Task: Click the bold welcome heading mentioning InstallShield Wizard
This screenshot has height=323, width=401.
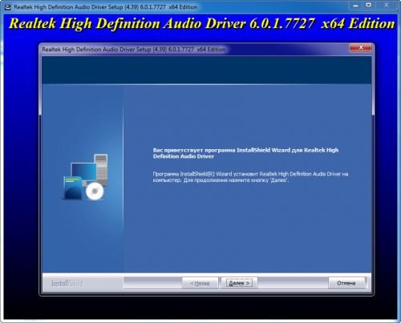Action: (245, 153)
